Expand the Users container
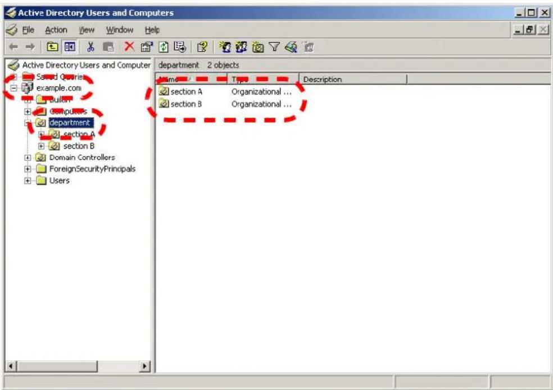 (28, 181)
